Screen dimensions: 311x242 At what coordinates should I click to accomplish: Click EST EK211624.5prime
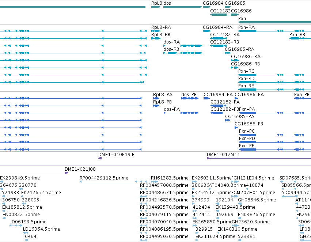click(x=215, y=237)
